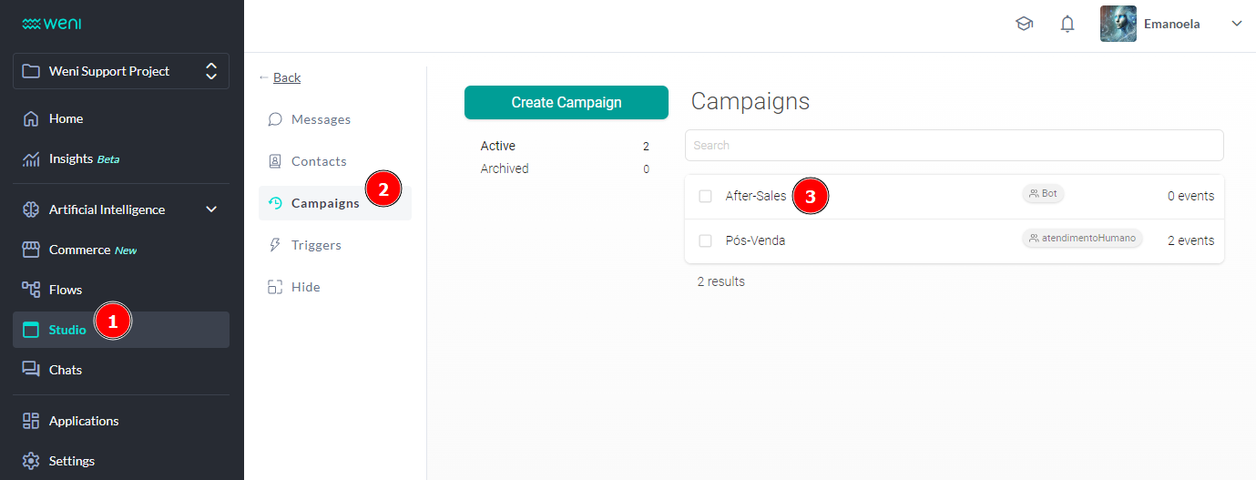Go to Messages in the Studio menu

[321, 119]
